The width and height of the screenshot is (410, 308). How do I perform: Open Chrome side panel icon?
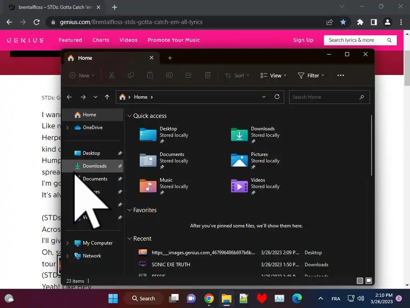(x=374, y=22)
